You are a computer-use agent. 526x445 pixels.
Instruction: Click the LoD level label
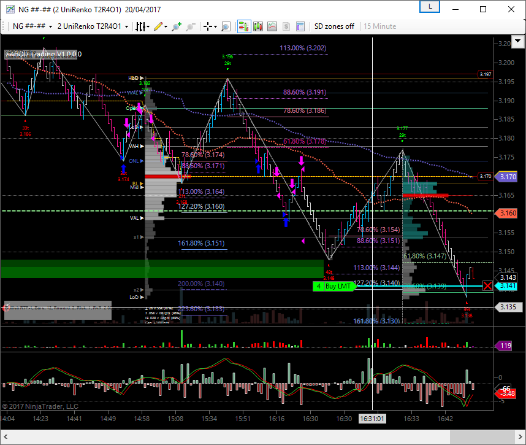[x=134, y=297]
